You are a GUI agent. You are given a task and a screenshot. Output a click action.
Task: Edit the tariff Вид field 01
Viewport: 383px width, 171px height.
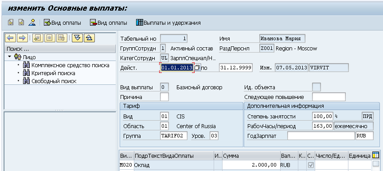click(x=164, y=116)
